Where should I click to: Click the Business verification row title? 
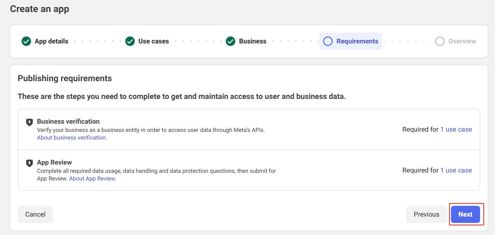[68, 121]
